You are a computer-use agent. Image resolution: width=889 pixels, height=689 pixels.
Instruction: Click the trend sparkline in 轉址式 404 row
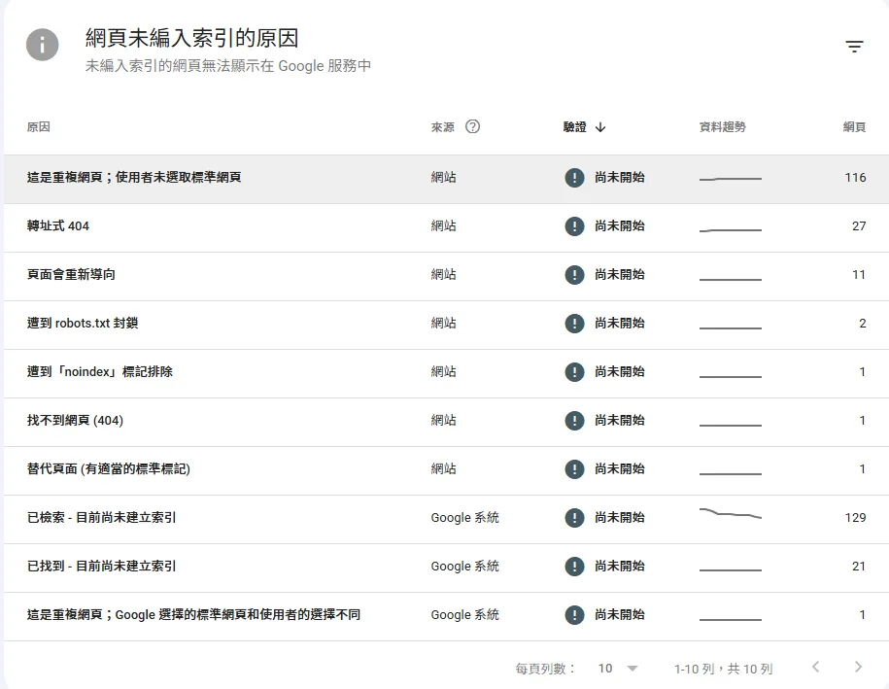pos(731,229)
